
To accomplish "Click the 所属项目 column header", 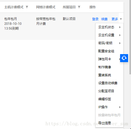I will (69, 7).
